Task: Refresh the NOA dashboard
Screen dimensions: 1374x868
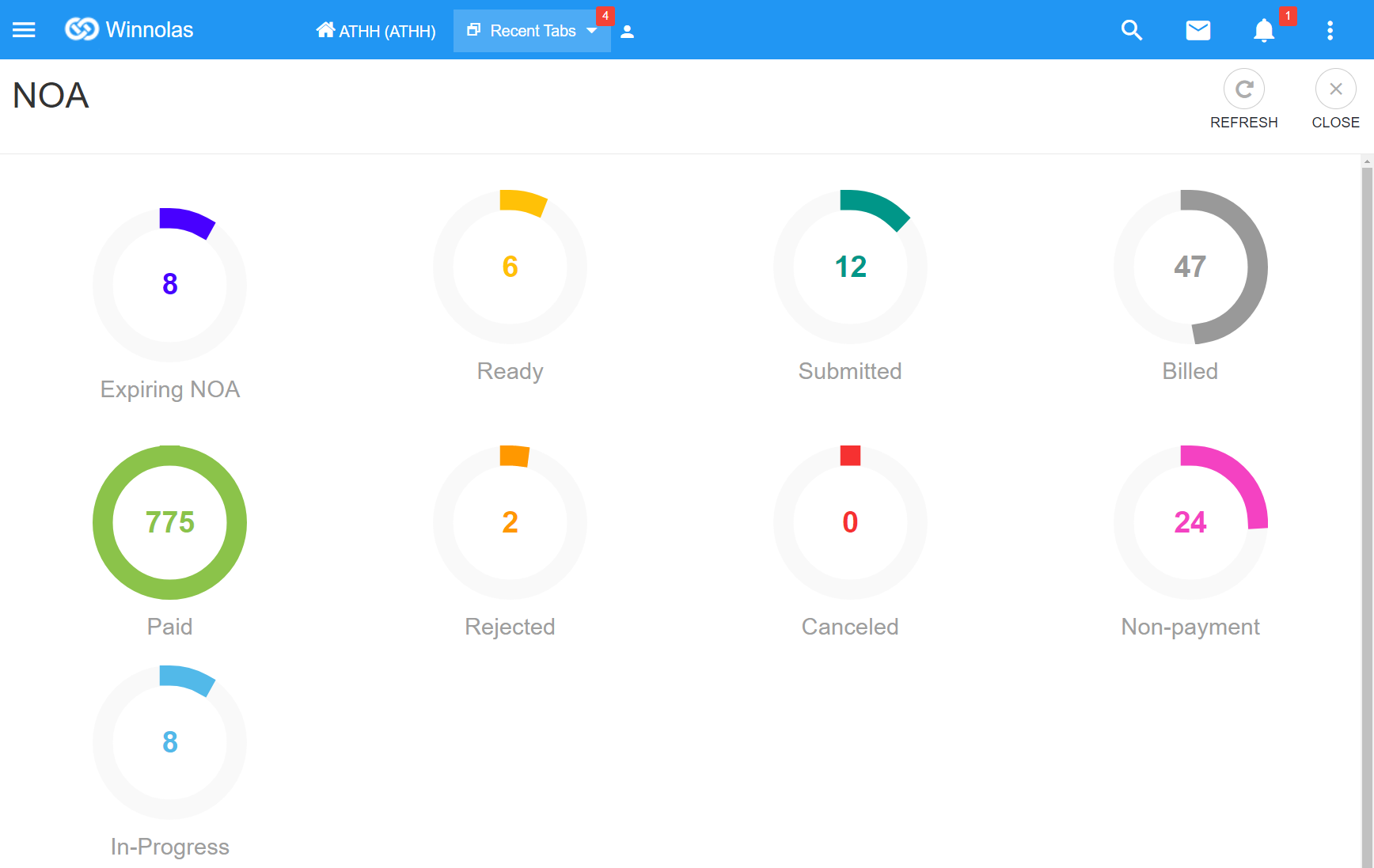Action: (1243, 89)
